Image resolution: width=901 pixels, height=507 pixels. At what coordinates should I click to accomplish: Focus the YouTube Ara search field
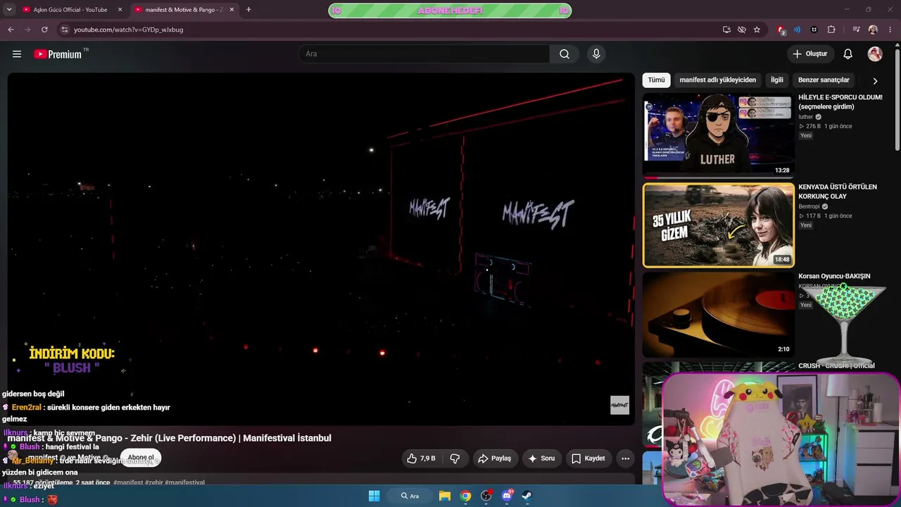(x=424, y=54)
